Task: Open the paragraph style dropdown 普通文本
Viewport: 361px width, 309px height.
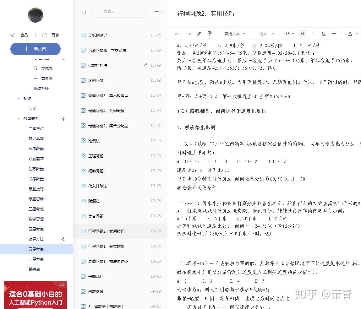Action: click(235, 34)
